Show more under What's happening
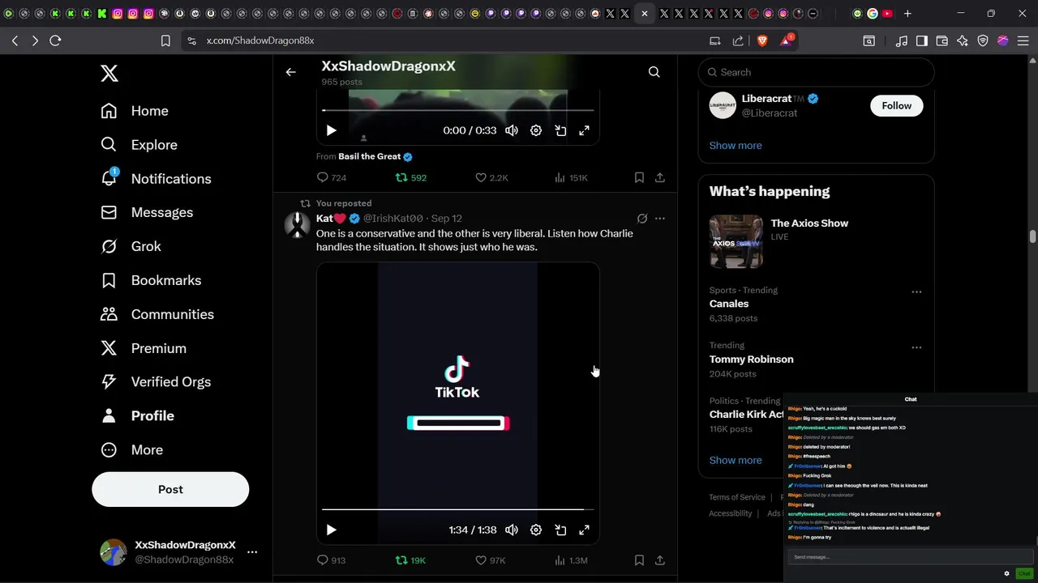This screenshot has width=1038, height=583. pyautogui.click(x=736, y=460)
